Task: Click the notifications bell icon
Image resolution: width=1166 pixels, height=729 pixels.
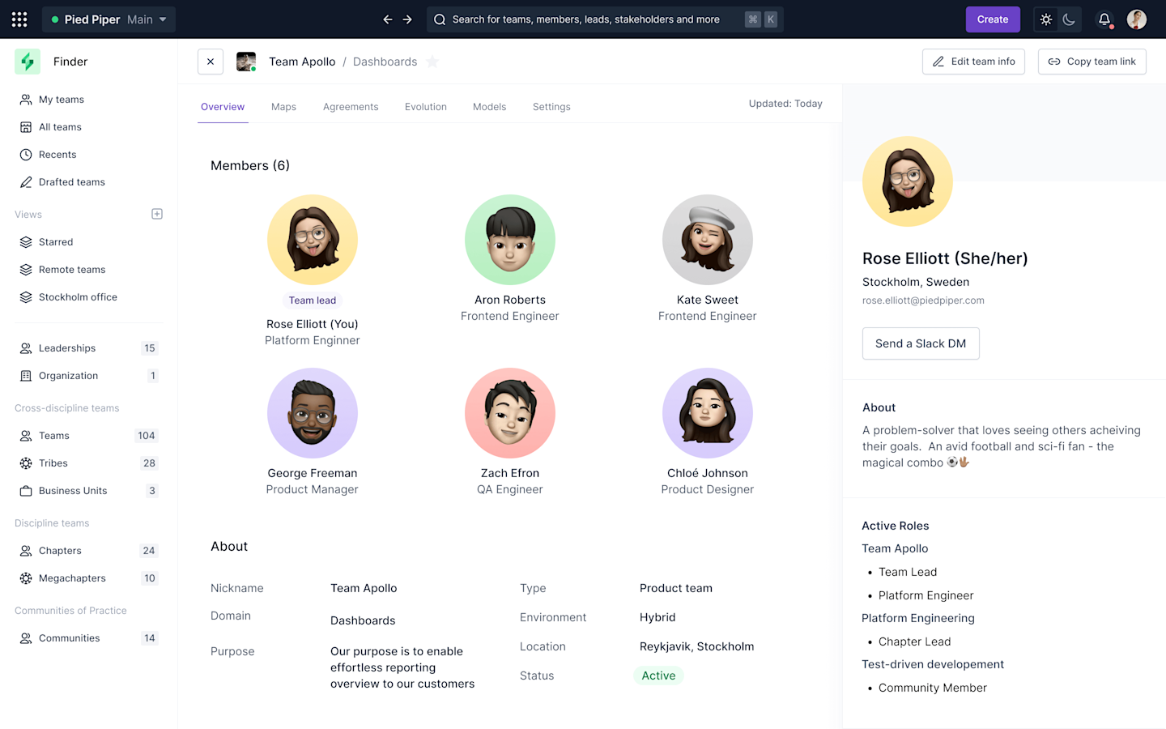Action: tap(1104, 19)
